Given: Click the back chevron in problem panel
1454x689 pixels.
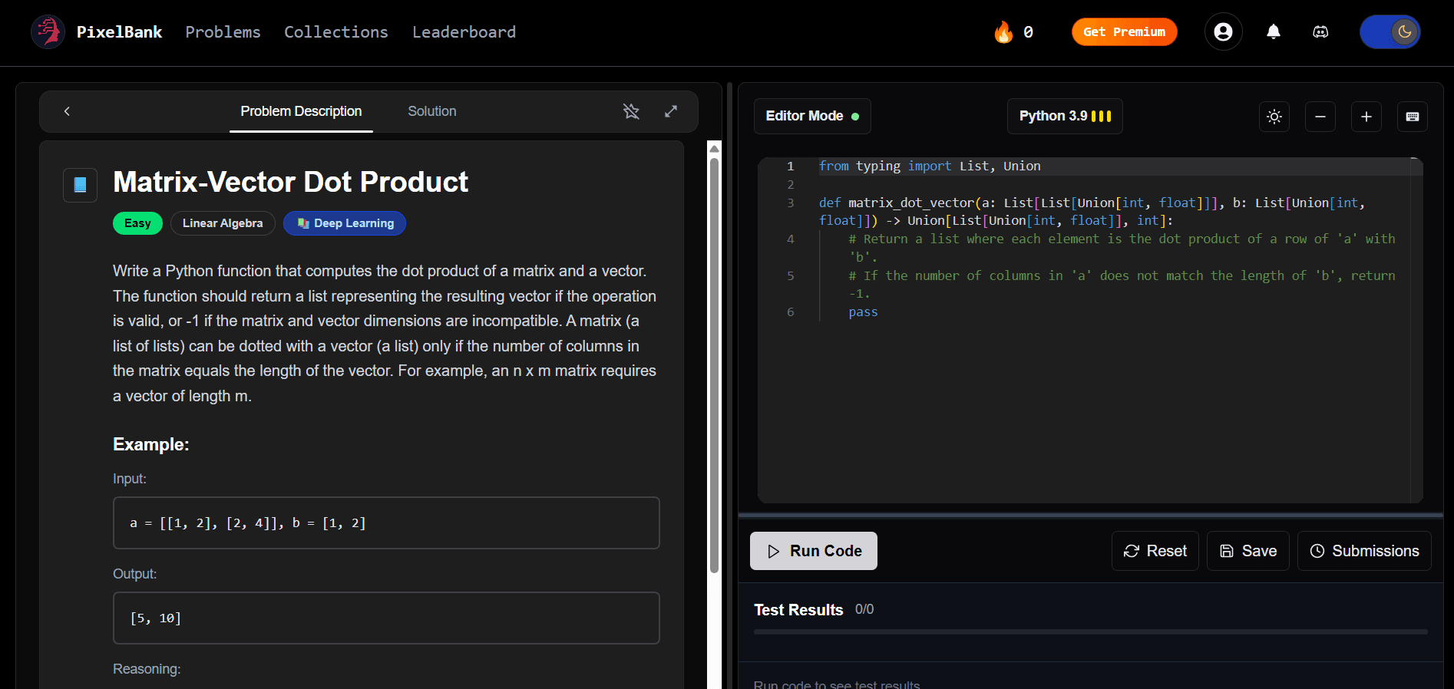Looking at the screenshot, I should [67, 112].
